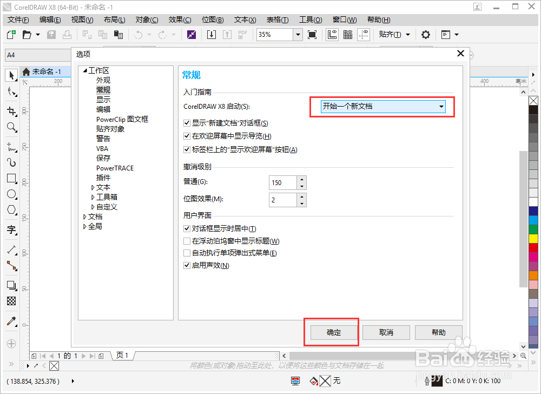Uncheck center dialog boxes when displayed
The width and height of the screenshot is (541, 394).
pos(187,229)
